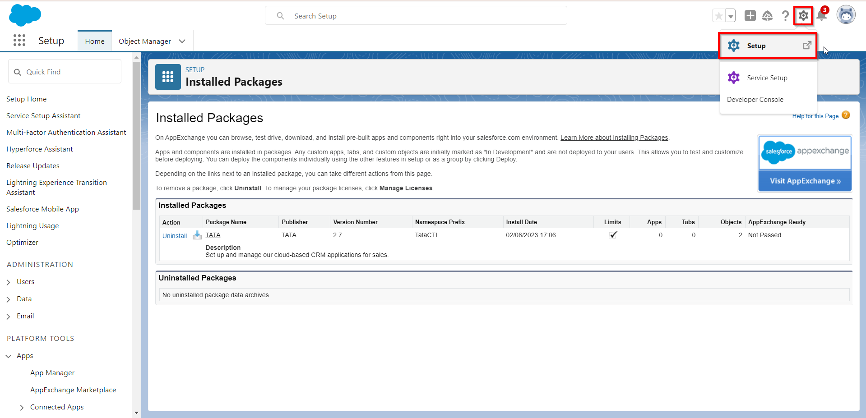Open Help for this Page link
Image resolution: width=866 pixels, height=418 pixels.
[815, 116]
